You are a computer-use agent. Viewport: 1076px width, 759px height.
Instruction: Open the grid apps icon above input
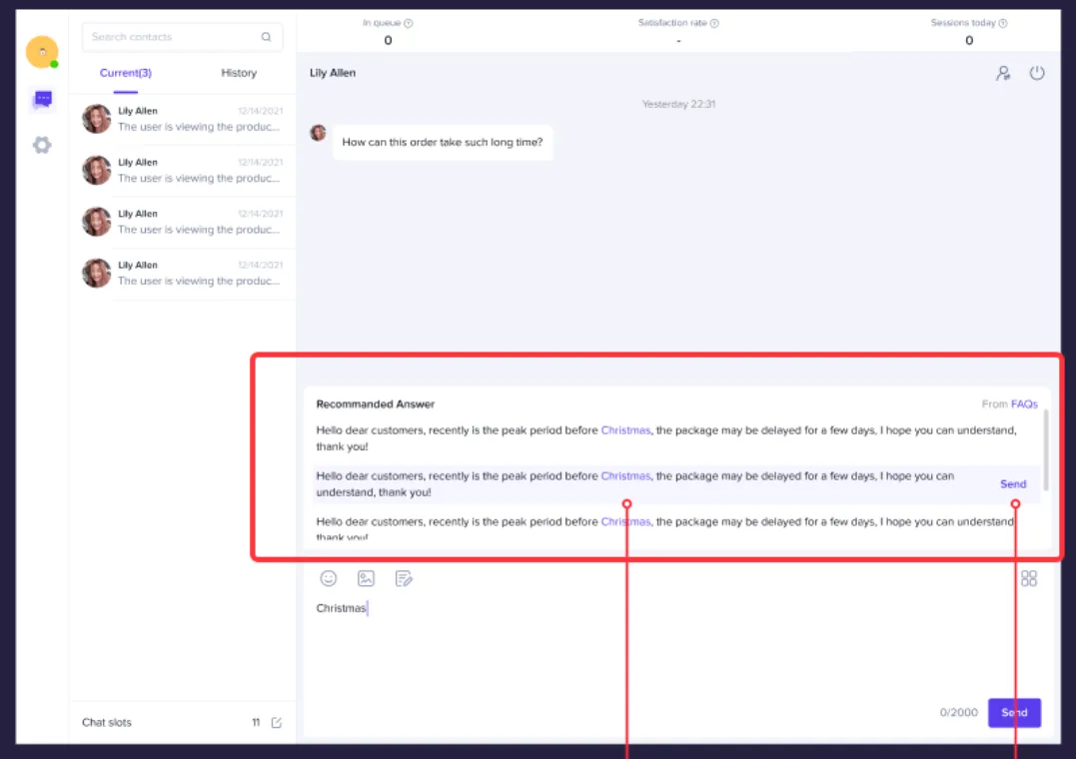(1029, 578)
